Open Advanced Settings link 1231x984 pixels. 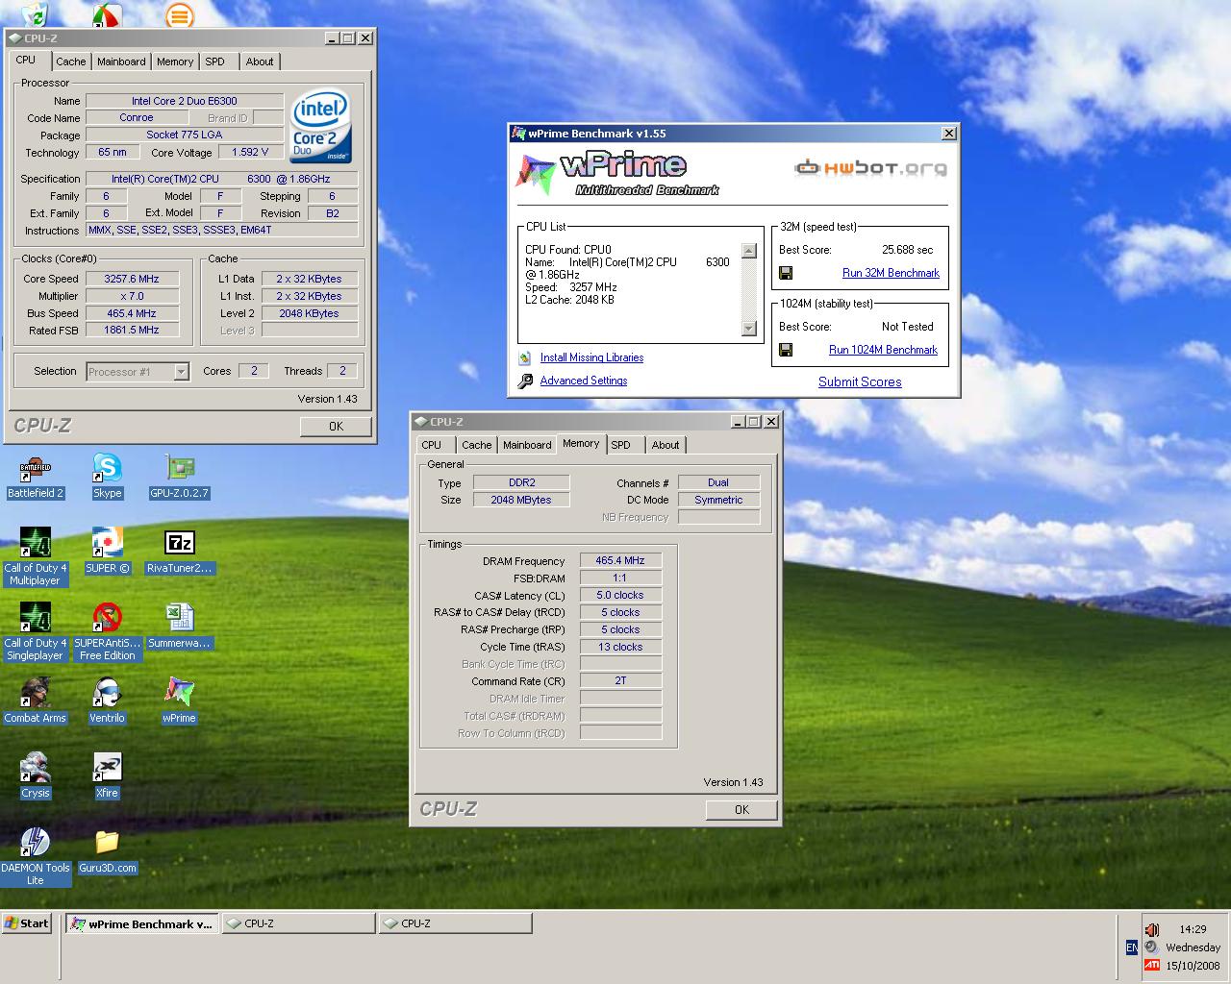(x=584, y=381)
